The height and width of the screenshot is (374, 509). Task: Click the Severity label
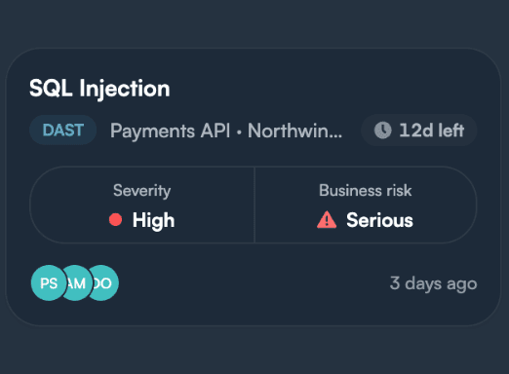click(x=141, y=191)
